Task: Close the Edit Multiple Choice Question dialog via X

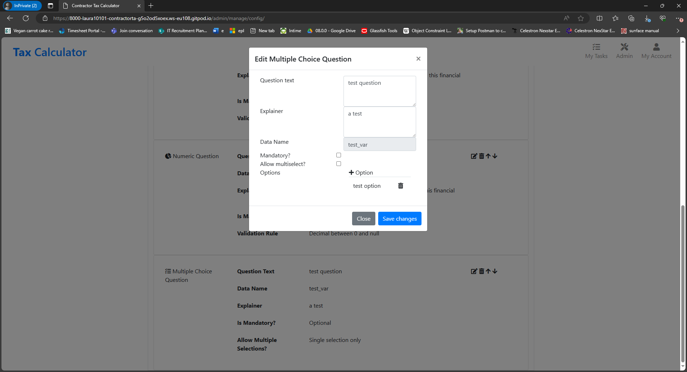Action: pyautogui.click(x=418, y=59)
